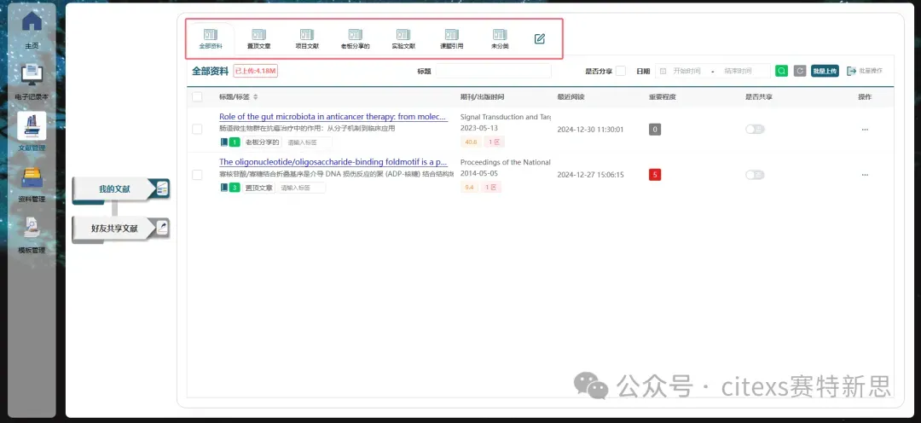Click date 2024-12-27 15:06:15
The height and width of the screenshot is (423, 921).
[x=590, y=175]
